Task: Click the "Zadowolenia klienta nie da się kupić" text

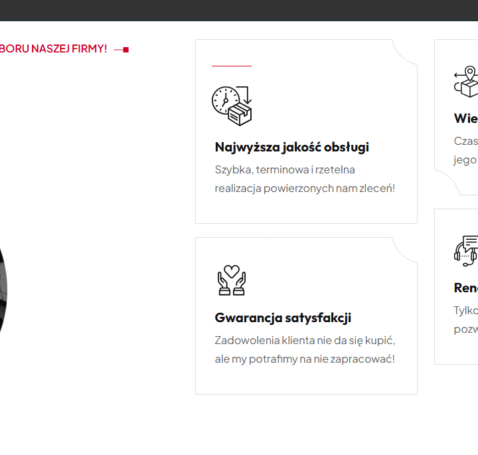Action: point(305,340)
